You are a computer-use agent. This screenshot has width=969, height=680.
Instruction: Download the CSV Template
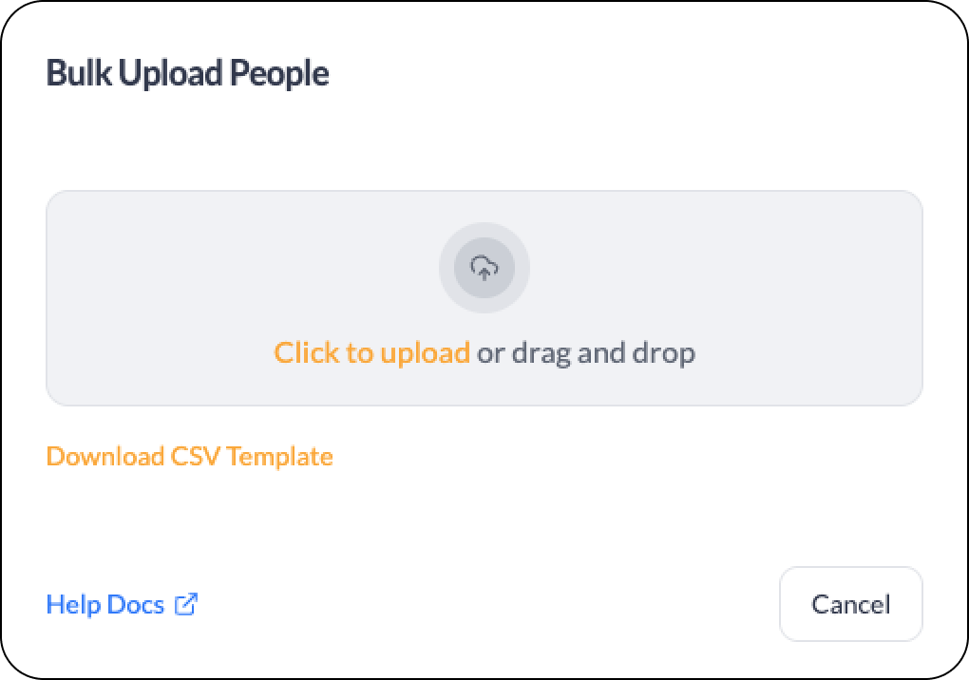coord(190,457)
